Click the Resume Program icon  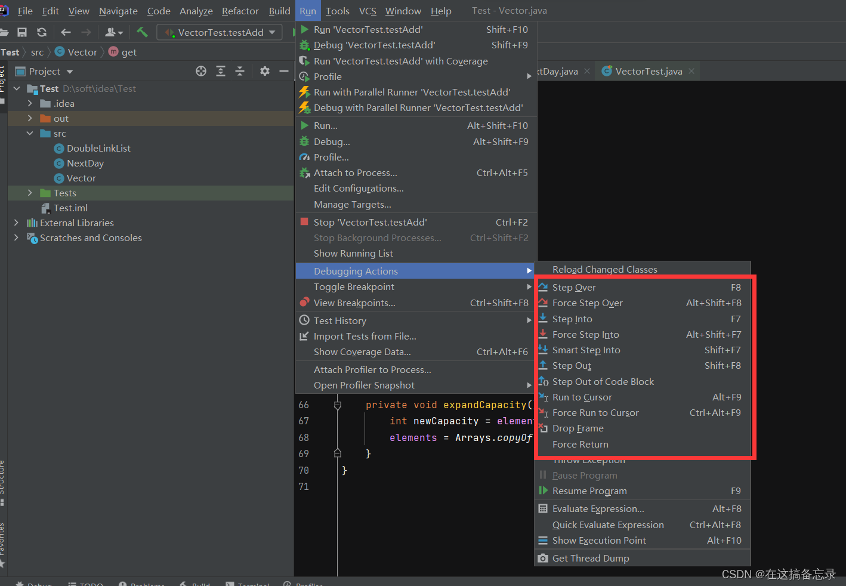click(x=544, y=491)
